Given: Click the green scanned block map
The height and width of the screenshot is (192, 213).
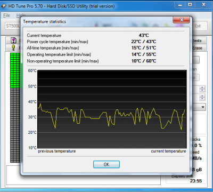Looking at the screenshot, I should point(15,70).
